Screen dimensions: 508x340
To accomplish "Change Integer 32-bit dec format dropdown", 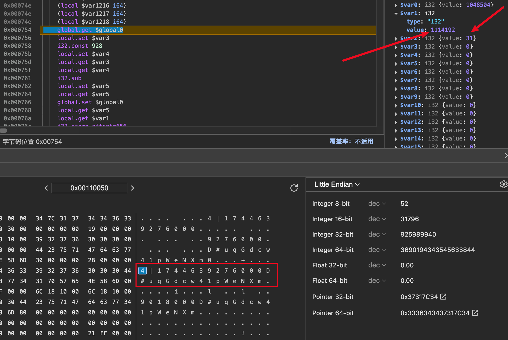I will pyautogui.click(x=377, y=234).
